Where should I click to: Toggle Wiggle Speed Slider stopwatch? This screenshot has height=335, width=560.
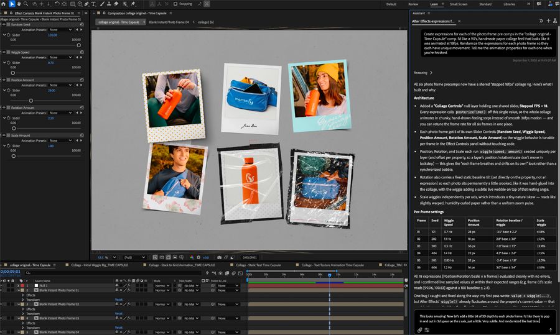tap(9, 62)
